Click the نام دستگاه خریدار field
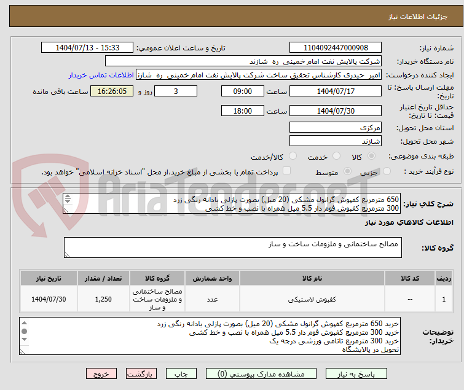This screenshot has height=390, width=464. 243,61
